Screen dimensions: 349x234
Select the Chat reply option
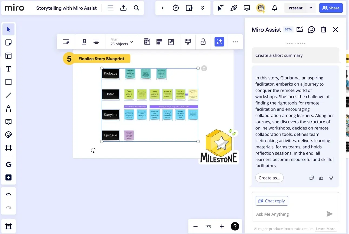(272, 201)
